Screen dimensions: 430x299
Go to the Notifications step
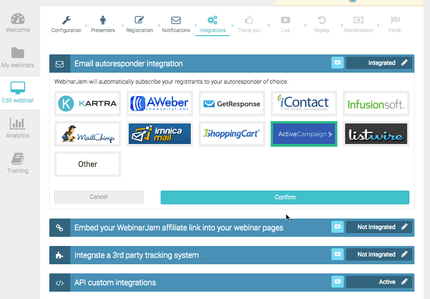(x=176, y=25)
